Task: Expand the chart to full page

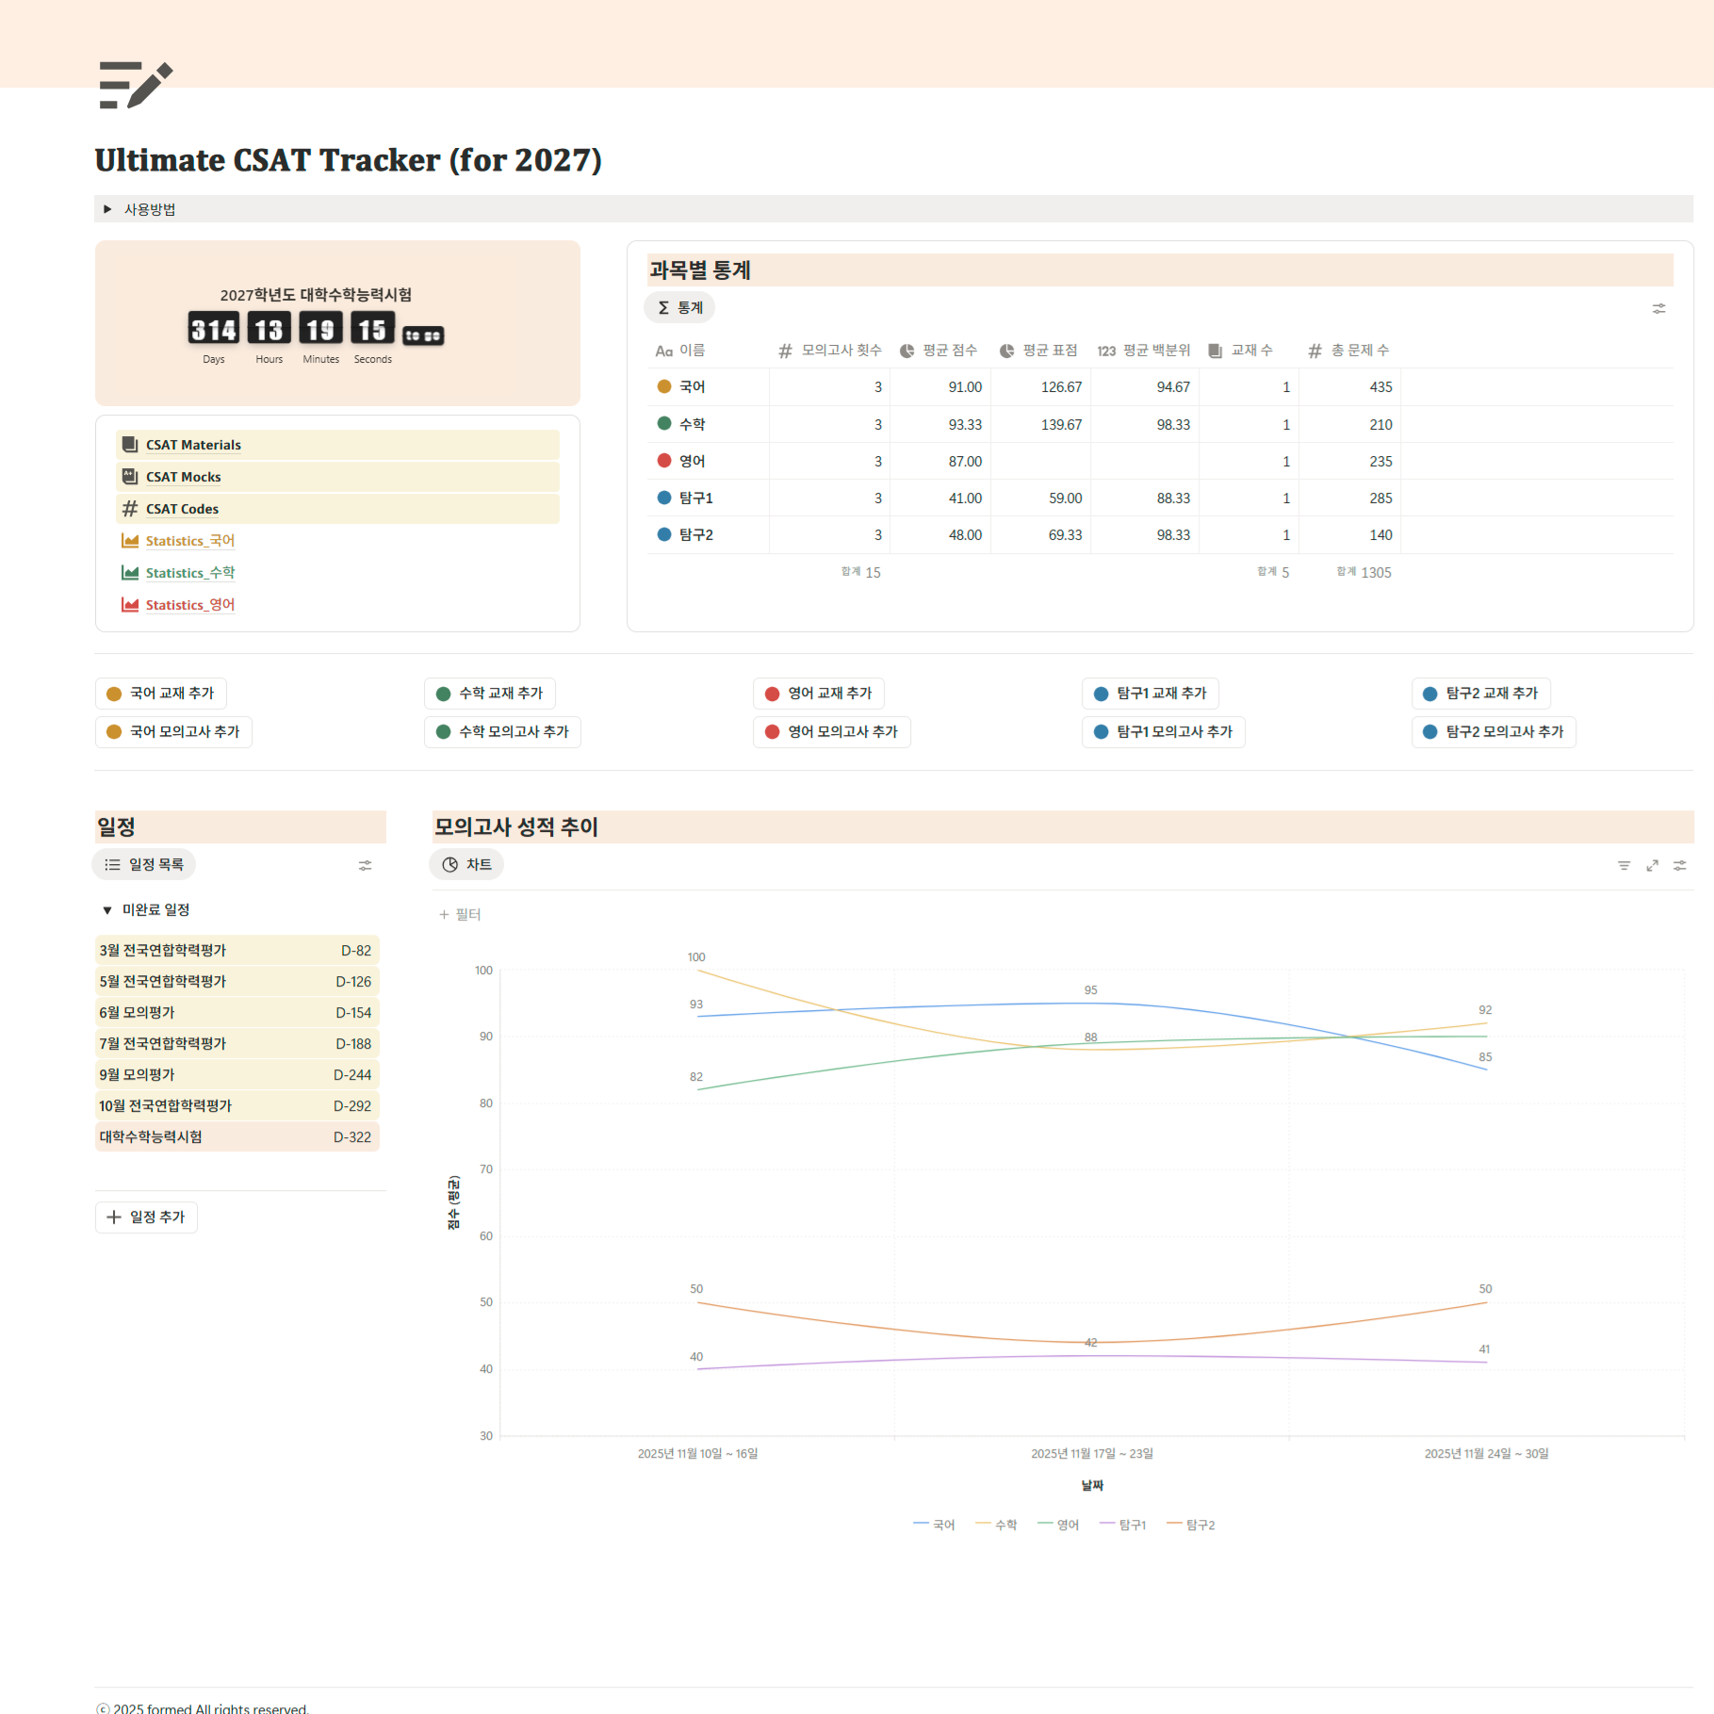Action: point(1652,865)
